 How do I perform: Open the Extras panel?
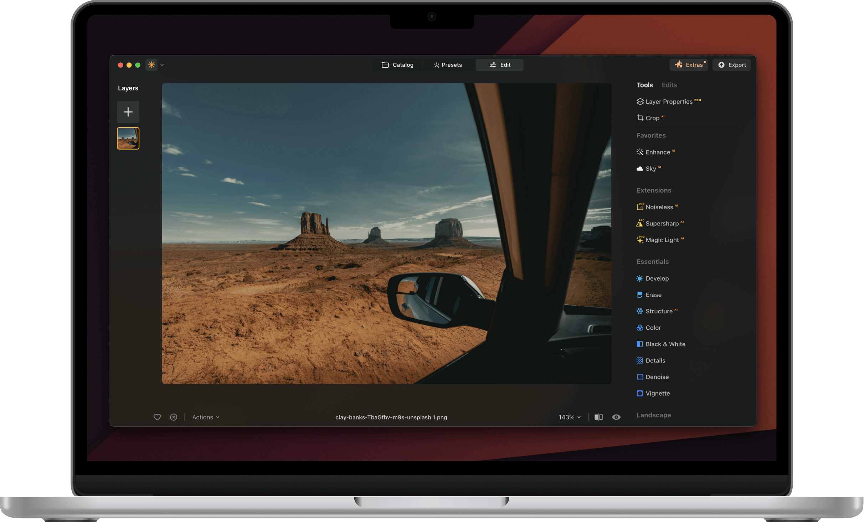tap(689, 65)
